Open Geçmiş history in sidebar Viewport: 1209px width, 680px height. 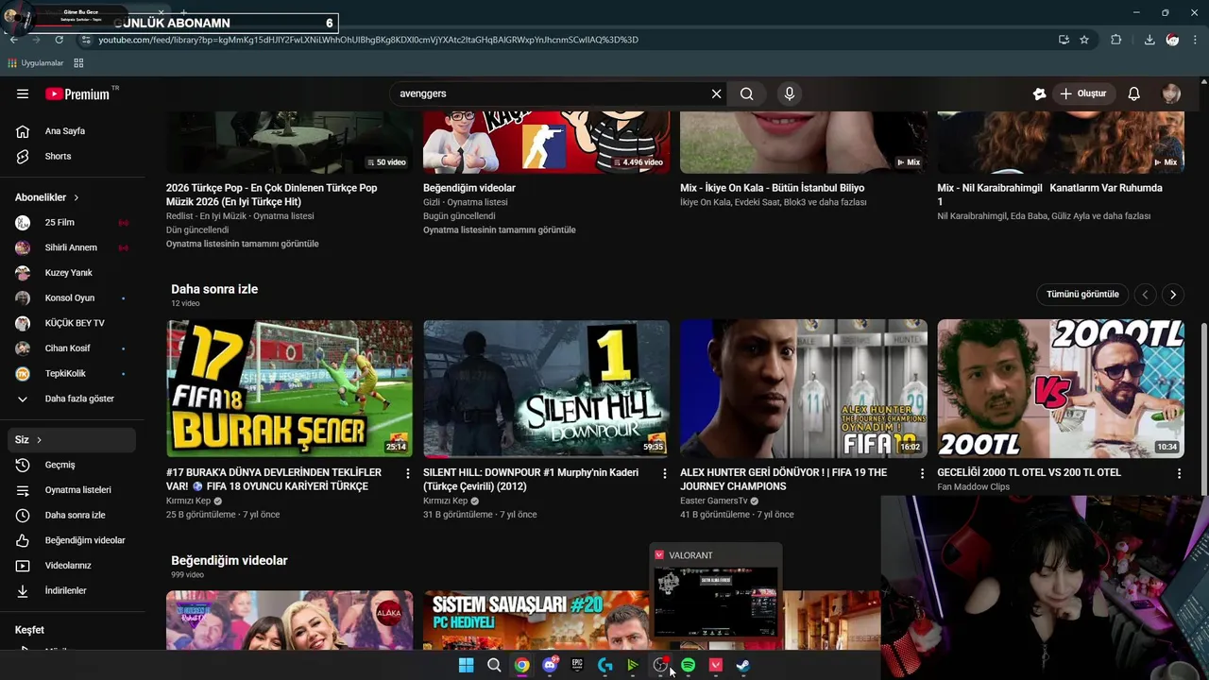click(73, 465)
